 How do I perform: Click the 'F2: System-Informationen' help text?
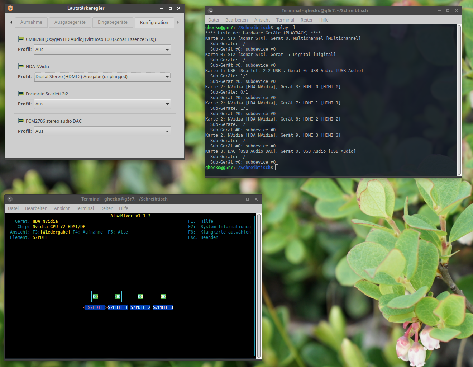pos(219,227)
